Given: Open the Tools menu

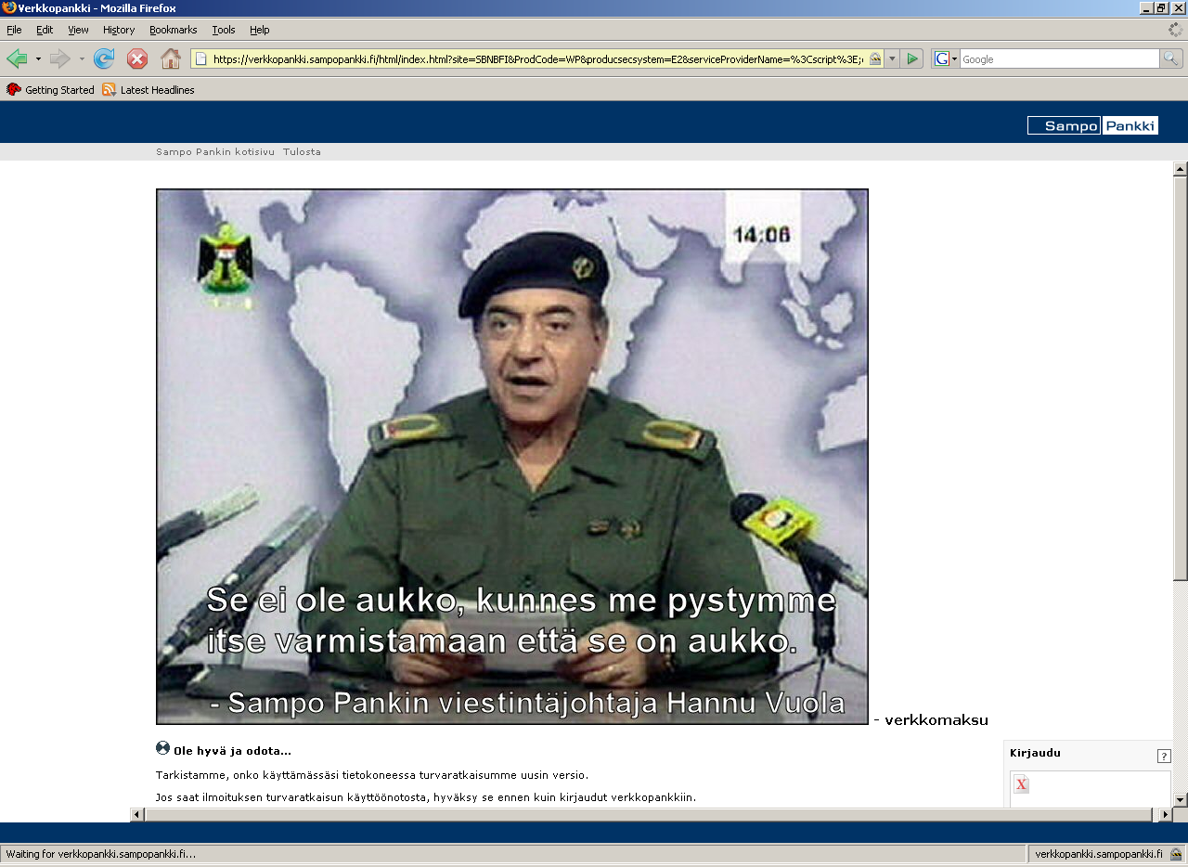Looking at the screenshot, I should pyautogui.click(x=223, y=30).
